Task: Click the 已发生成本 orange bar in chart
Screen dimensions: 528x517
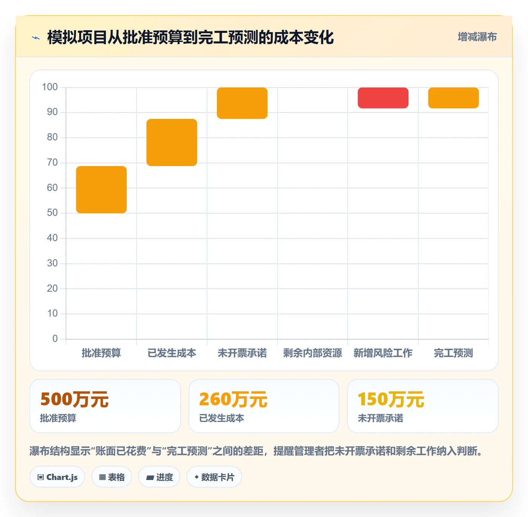Action: tap(172, 142)
